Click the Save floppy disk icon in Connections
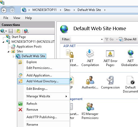The image size is (138, 127). (x=11, y=31)
